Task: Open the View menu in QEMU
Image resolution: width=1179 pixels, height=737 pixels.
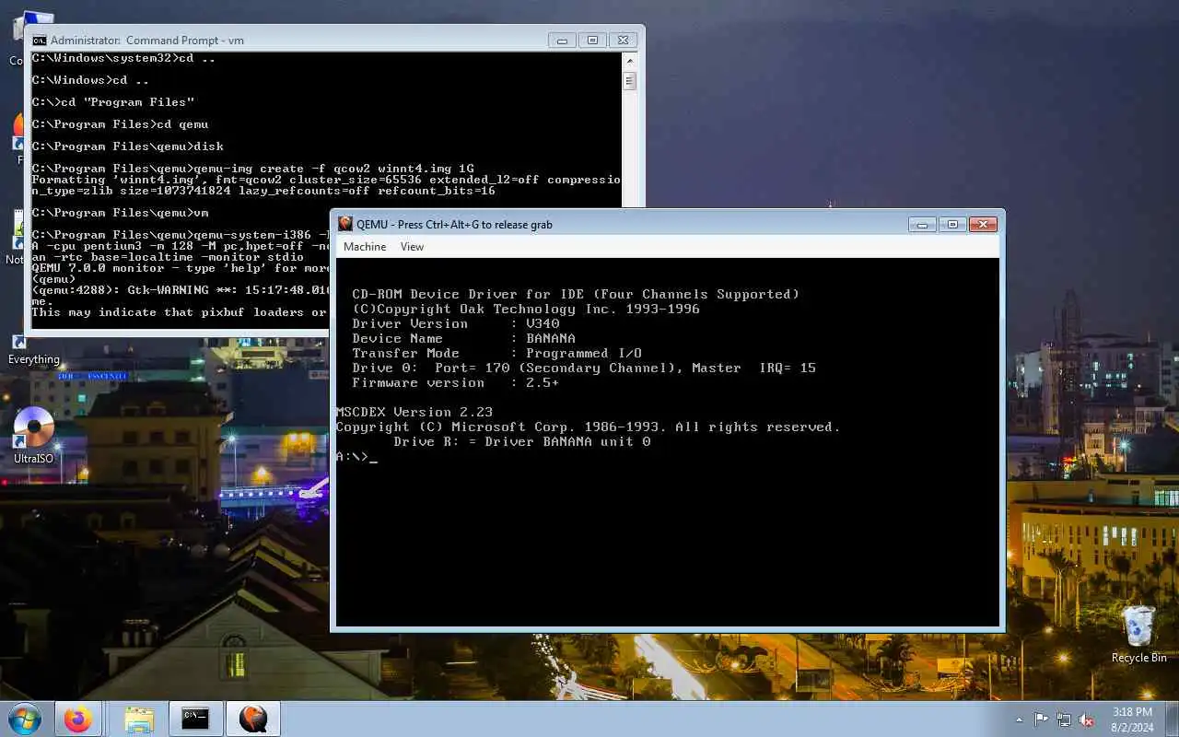Action: coord(412,247)
